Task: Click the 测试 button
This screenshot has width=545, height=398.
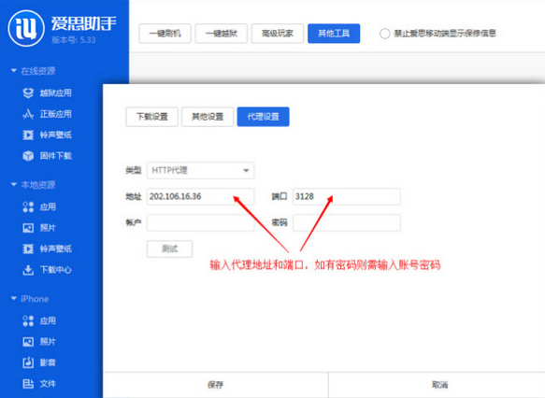Action: tap(169, 249)
